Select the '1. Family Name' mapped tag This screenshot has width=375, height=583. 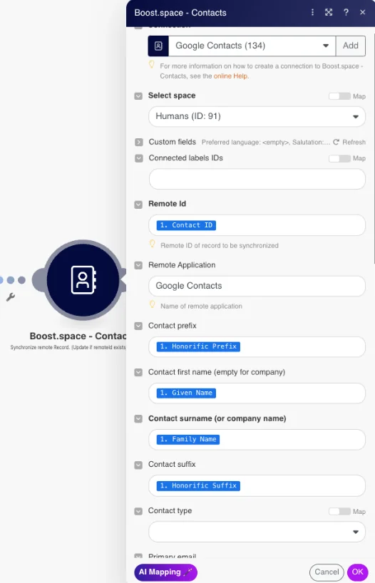188,440
